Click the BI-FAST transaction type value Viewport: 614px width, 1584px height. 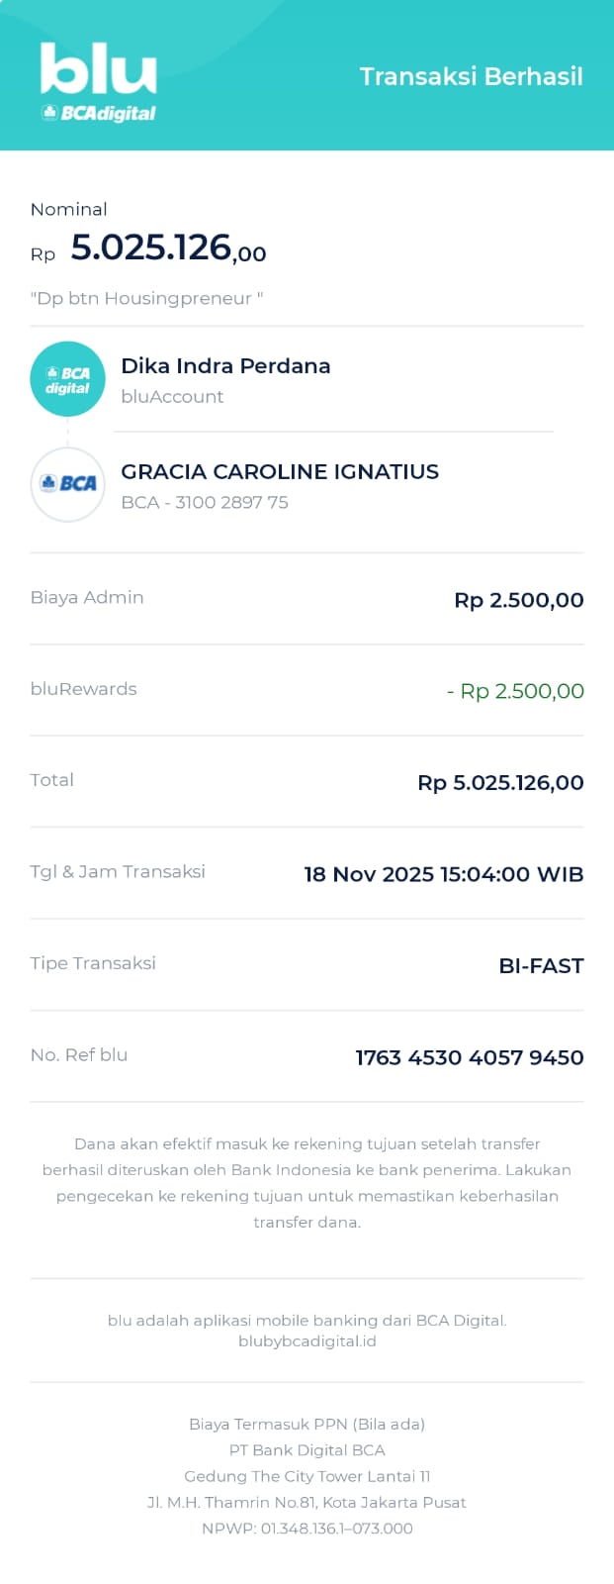pos(541,966)
